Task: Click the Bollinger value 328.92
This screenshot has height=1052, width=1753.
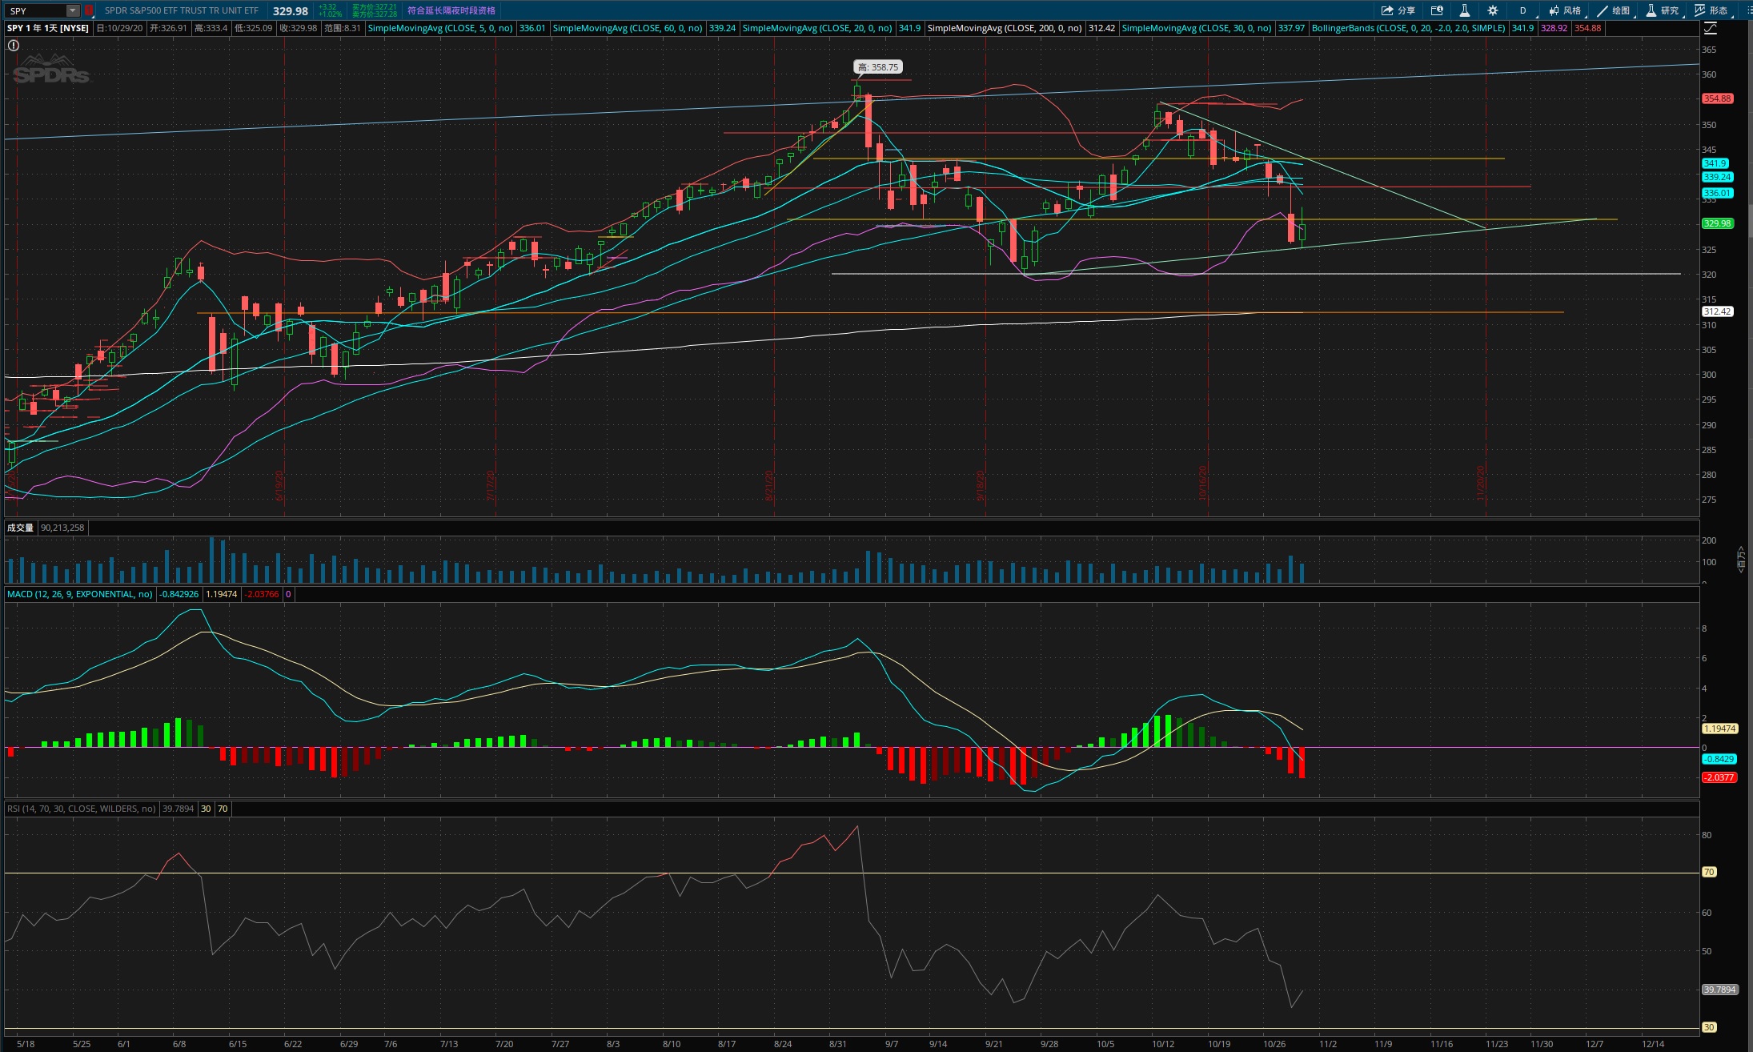Action: click(1554, 28)
